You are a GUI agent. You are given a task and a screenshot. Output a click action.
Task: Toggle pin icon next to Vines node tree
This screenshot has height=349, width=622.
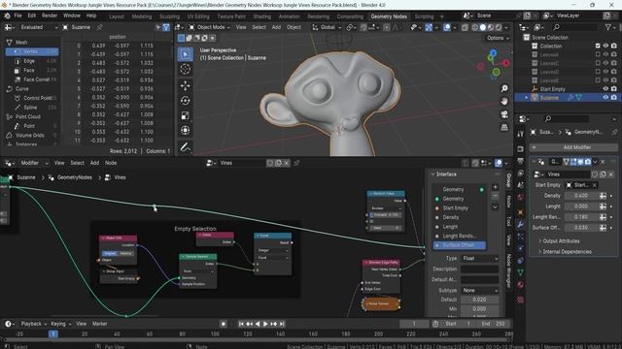[x=296, y=163]
